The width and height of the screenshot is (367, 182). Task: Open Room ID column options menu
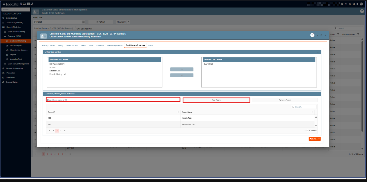pos(178,112)
